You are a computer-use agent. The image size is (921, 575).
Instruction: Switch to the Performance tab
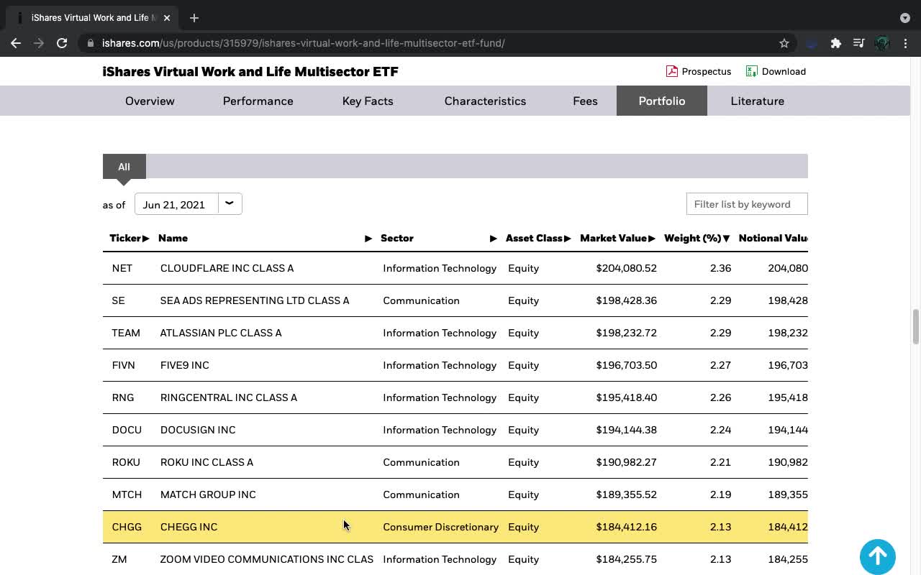[258, 101]
